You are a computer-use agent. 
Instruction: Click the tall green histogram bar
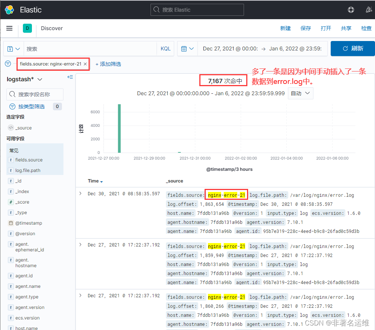click(x=119, y=128)
